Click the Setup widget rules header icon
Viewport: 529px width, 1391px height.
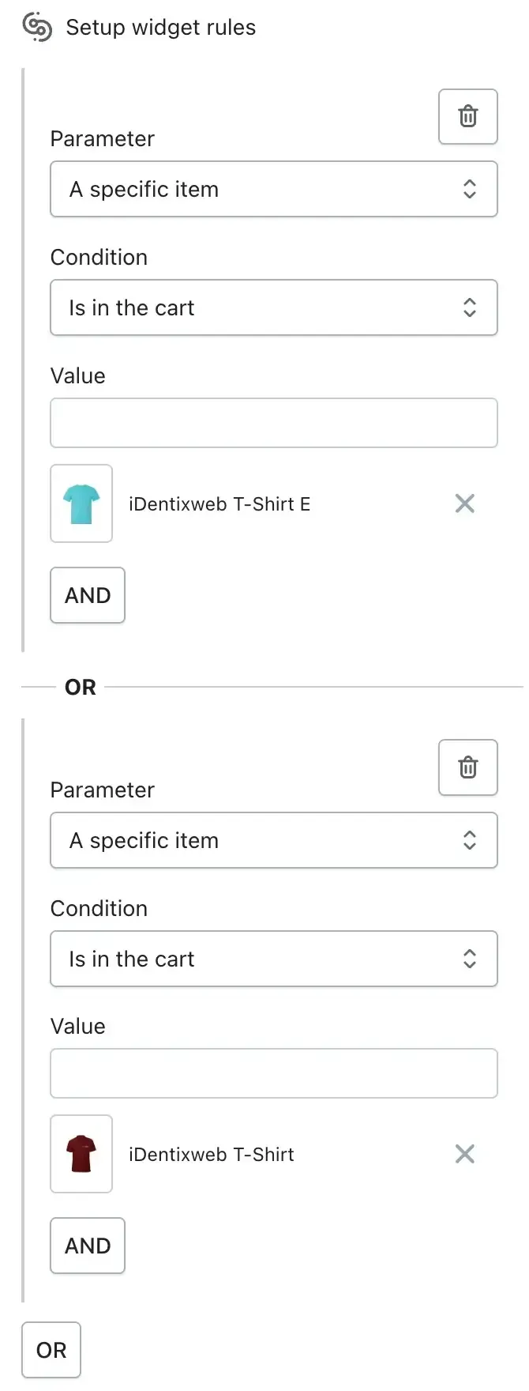pos(37,28)
